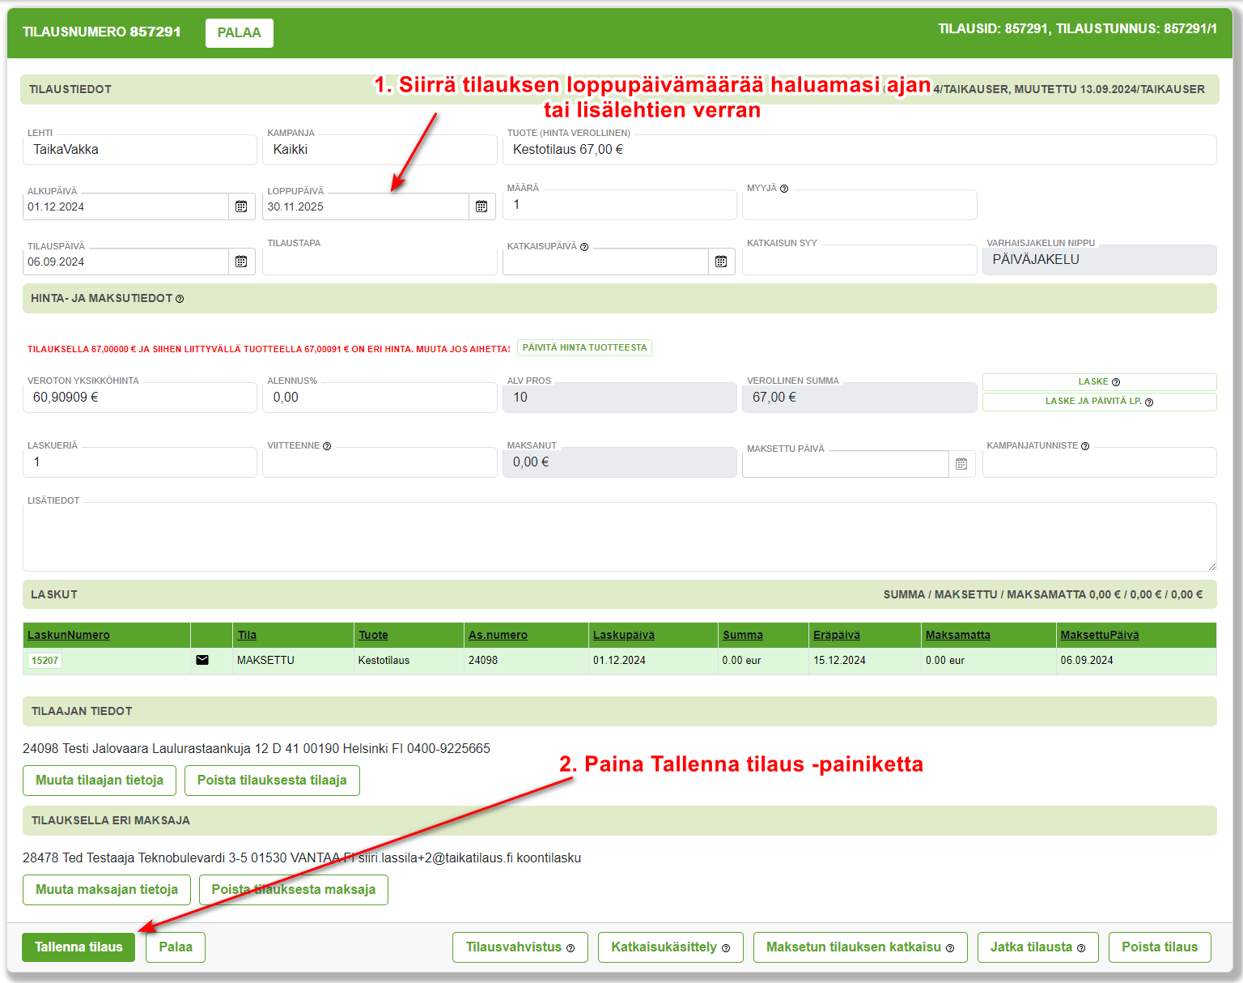Click Päivitä hinta tuotteesta button
The height and width of the screenshot is (983, 1243).
(584, 347)
